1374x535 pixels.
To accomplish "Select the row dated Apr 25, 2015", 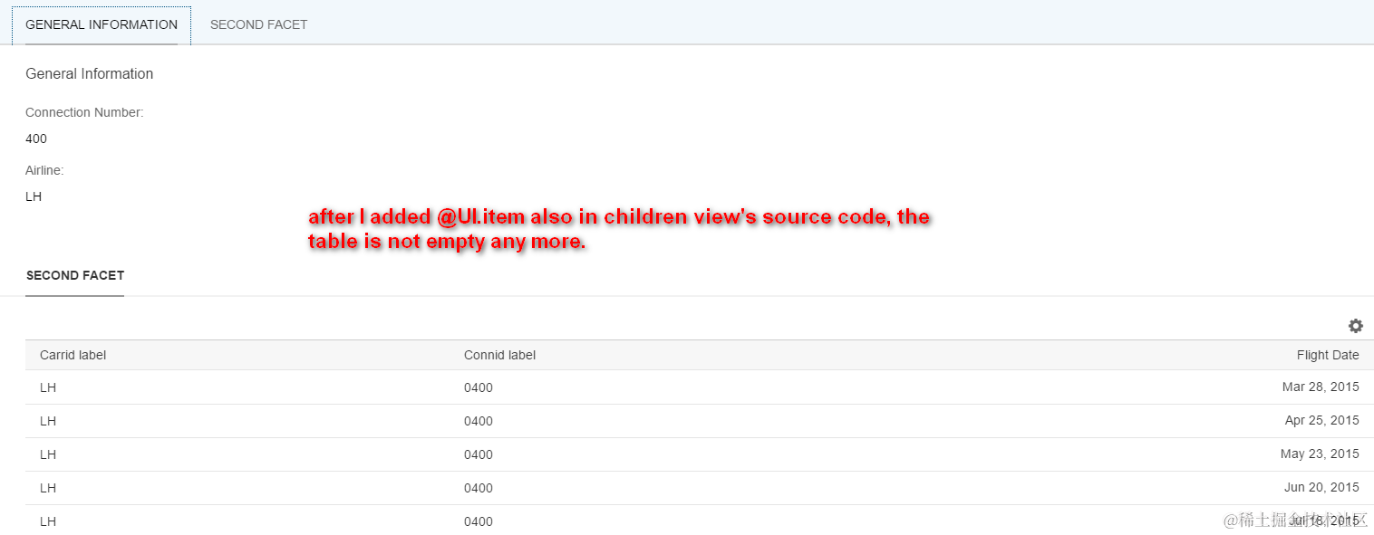I will tap(699, 421).
